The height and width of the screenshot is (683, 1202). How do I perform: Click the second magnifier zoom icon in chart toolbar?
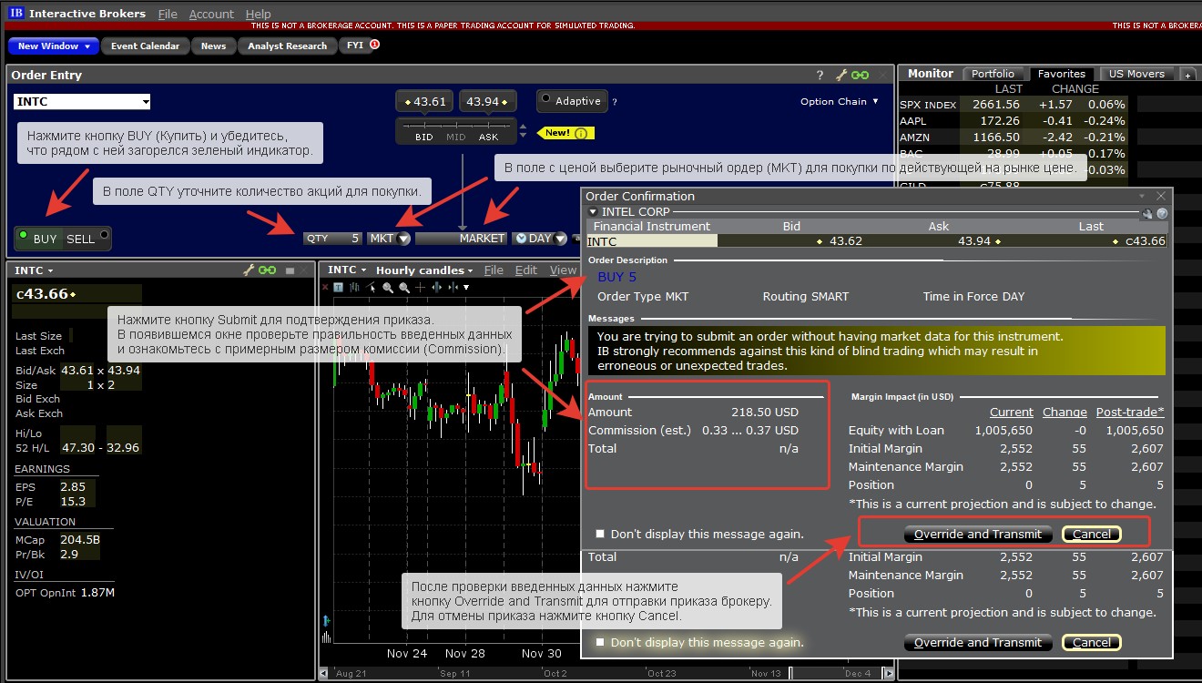point(404,288)
